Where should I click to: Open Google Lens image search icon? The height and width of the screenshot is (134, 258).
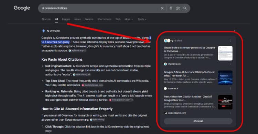[178, 8]
